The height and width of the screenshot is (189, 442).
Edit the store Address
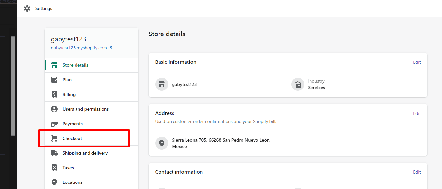[417, 113]
